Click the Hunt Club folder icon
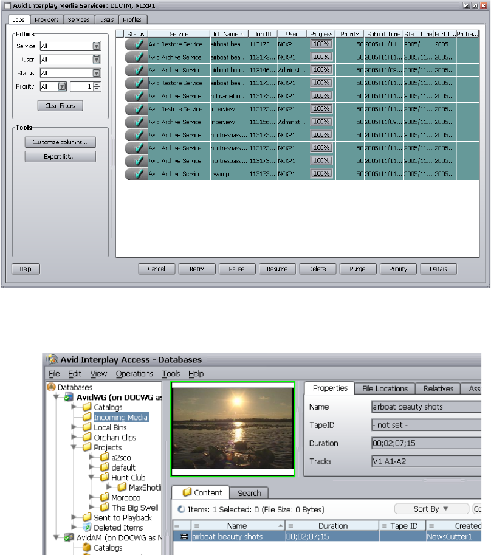This screenshot has width=491, height=555. [x=105, y=477]
